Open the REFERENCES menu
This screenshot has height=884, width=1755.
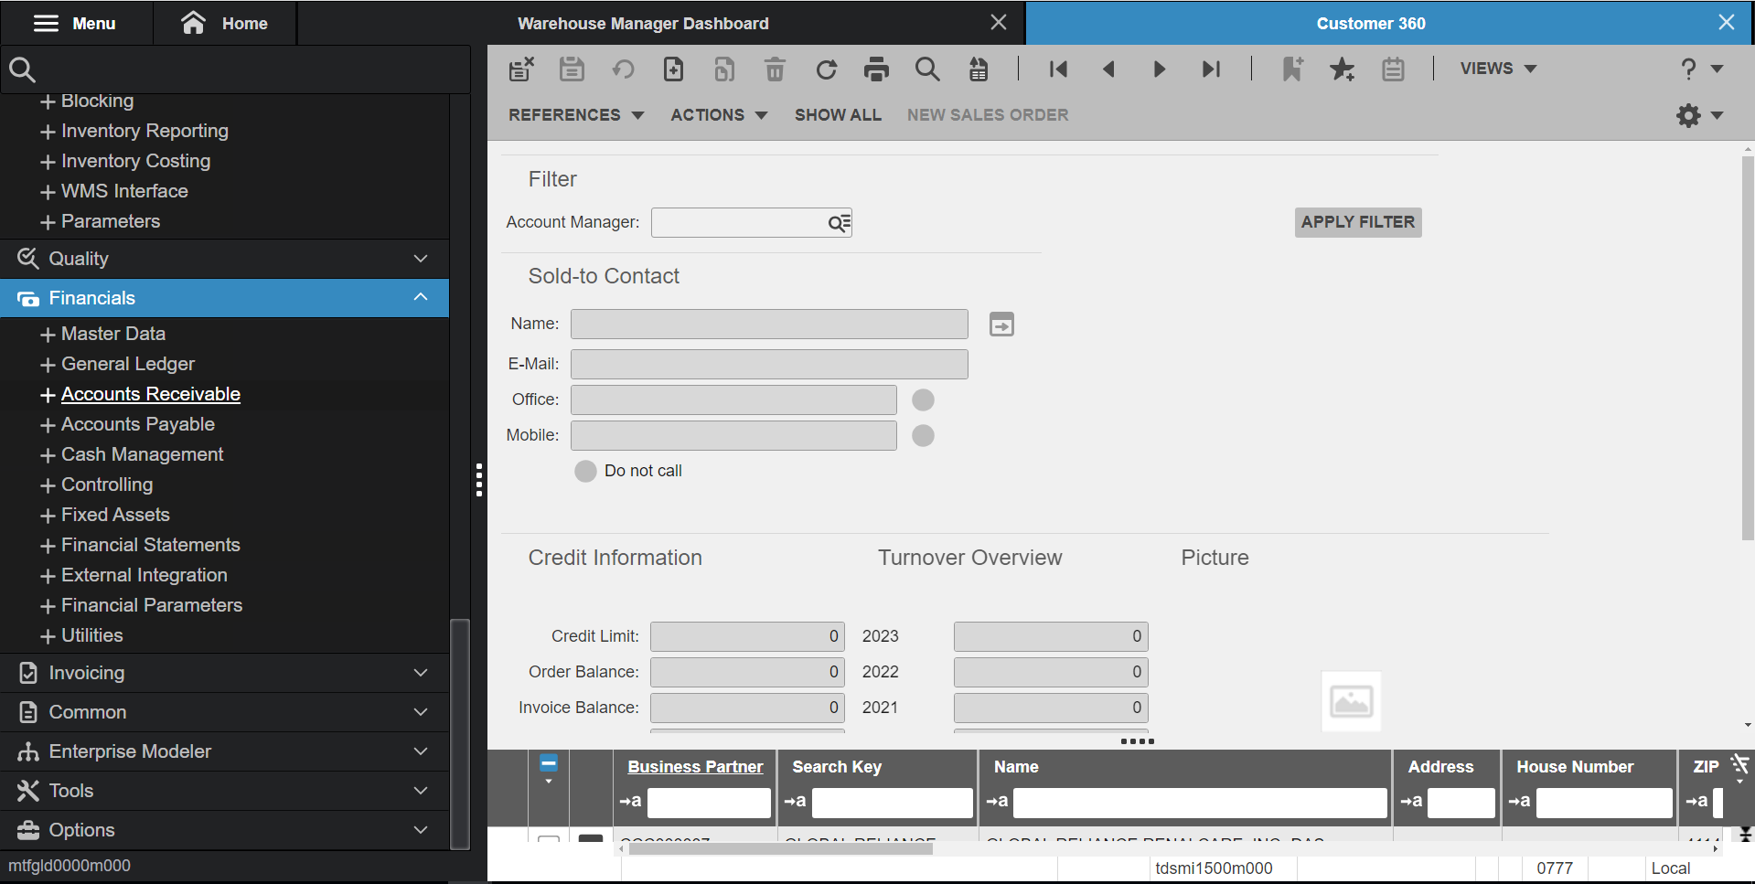[x=576, y=115]
